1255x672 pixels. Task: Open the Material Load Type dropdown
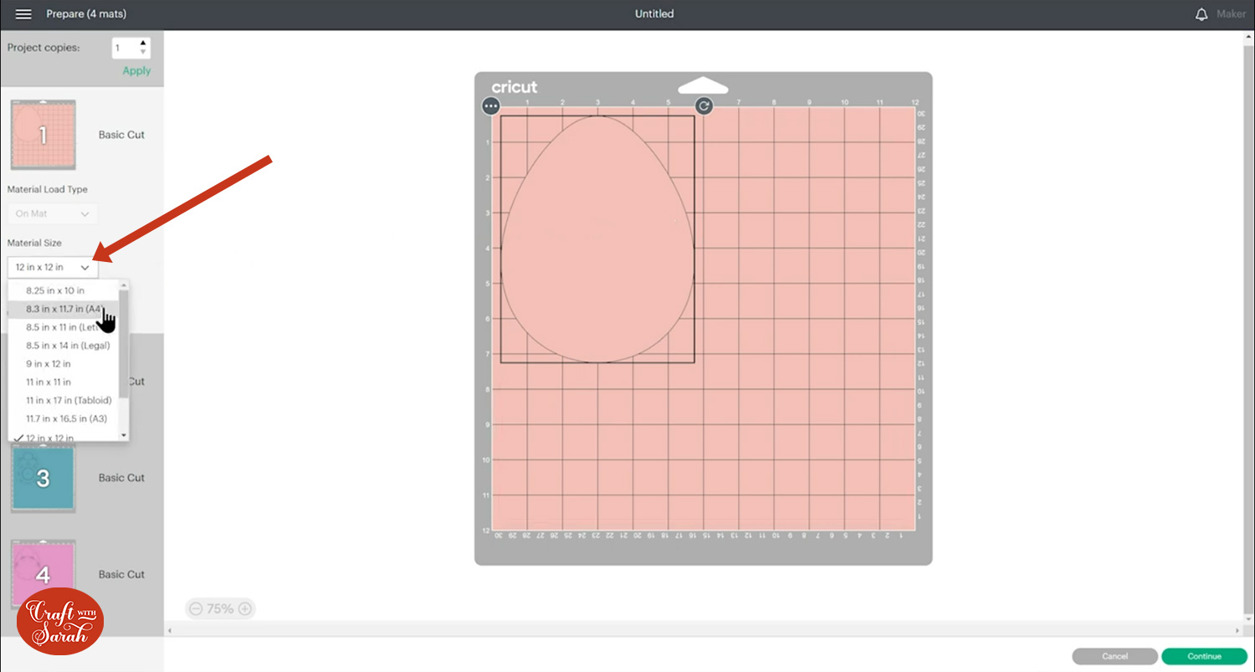coord(53,213)
